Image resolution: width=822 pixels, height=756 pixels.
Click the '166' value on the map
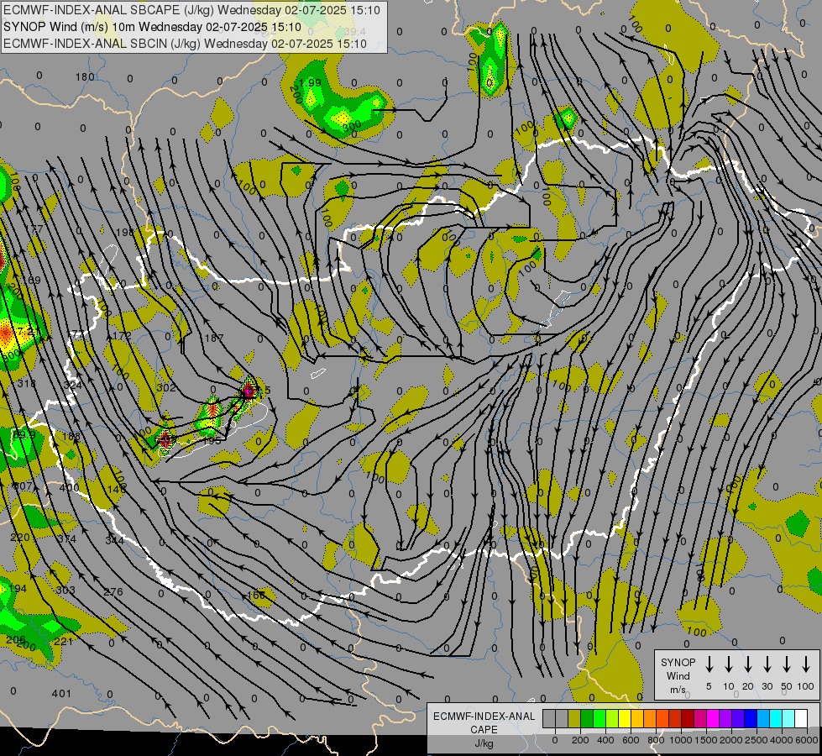[x=256, y=595]
